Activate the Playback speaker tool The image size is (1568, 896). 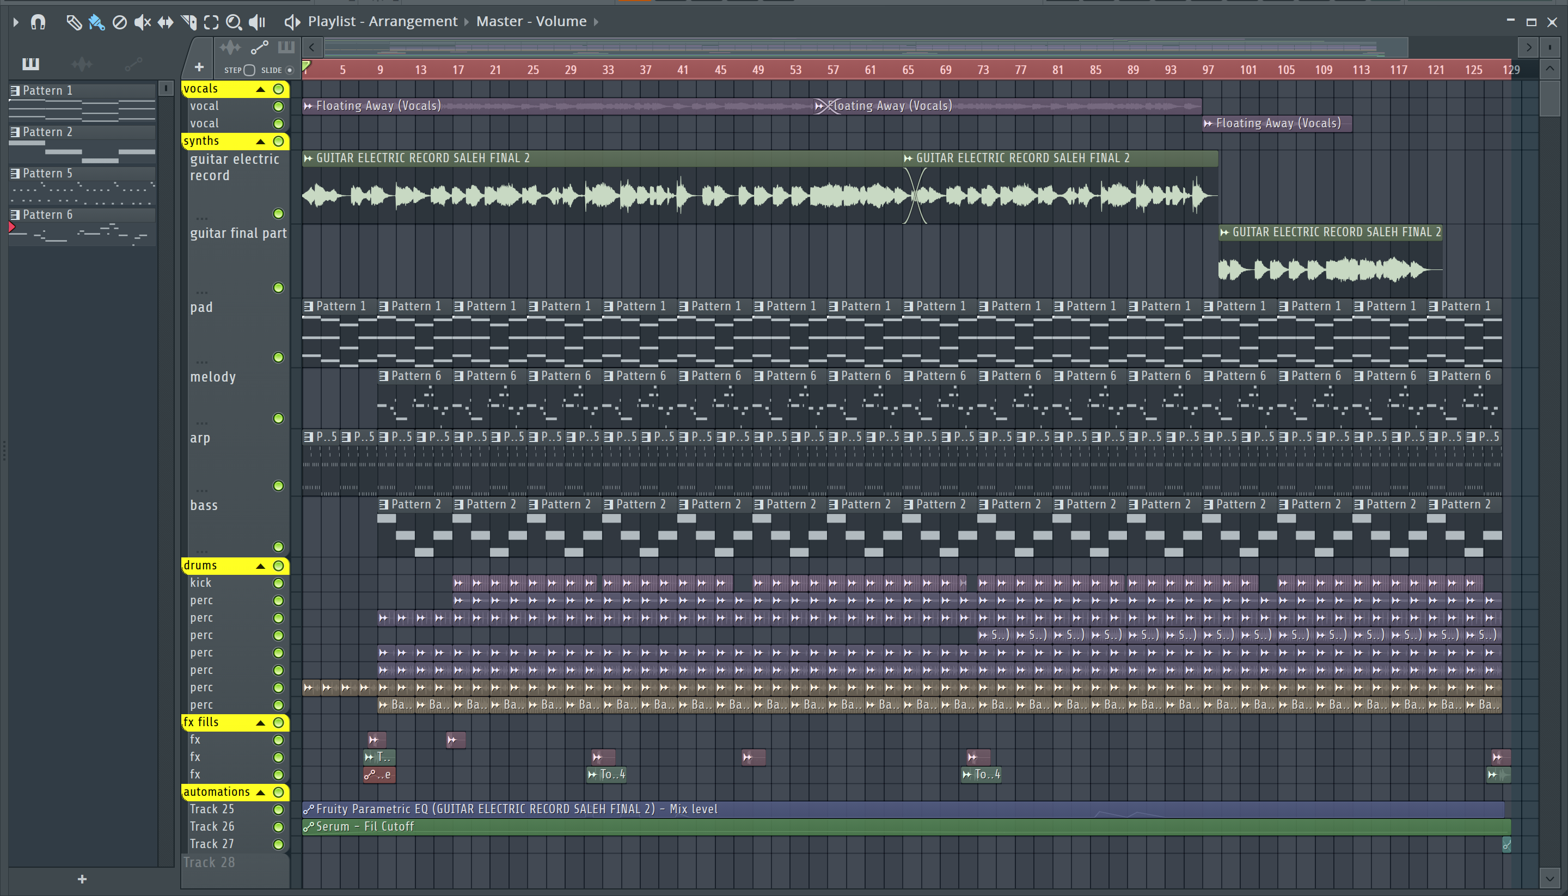point(257,23)
